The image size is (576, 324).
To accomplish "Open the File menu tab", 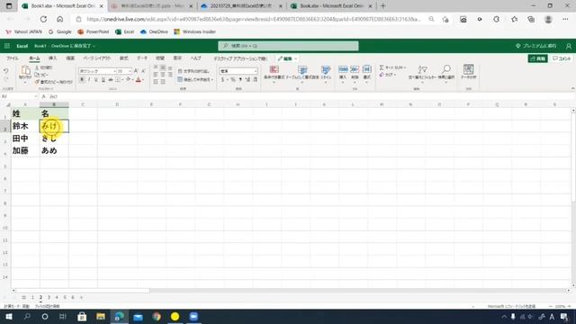I will 12,58.
